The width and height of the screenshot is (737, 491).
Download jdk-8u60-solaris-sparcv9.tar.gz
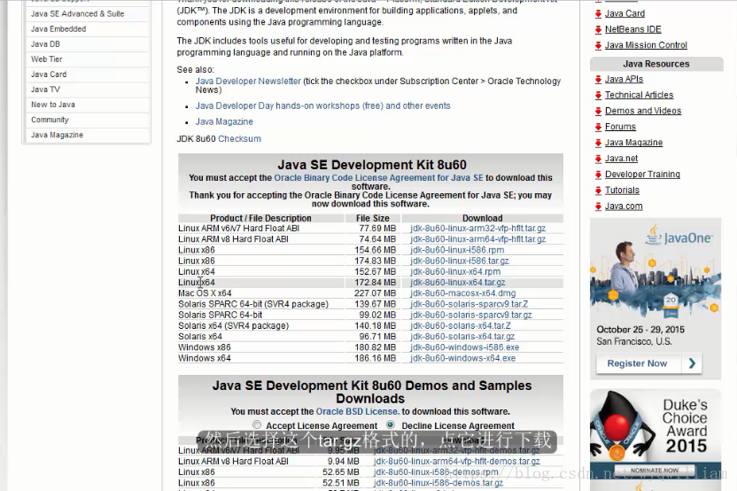pyautogui.click(x=471, y=315)
